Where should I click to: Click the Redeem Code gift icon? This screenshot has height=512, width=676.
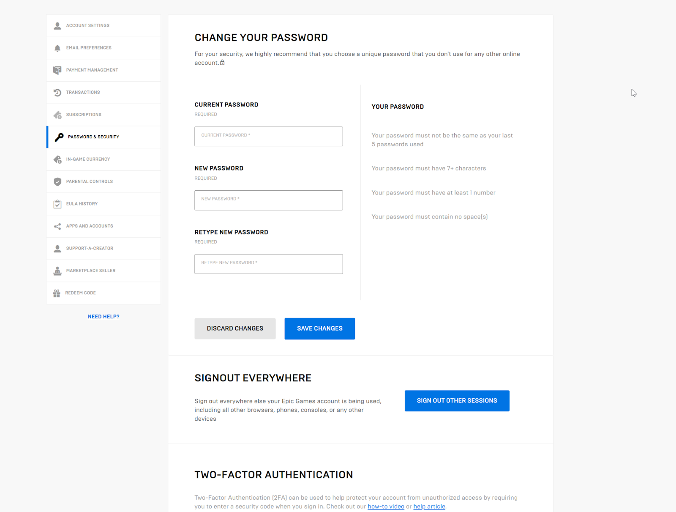pyautogui.click(x=57, y=293)
